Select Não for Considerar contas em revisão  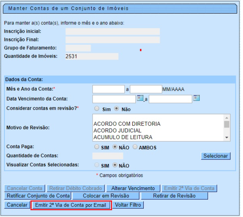[116, 109]
